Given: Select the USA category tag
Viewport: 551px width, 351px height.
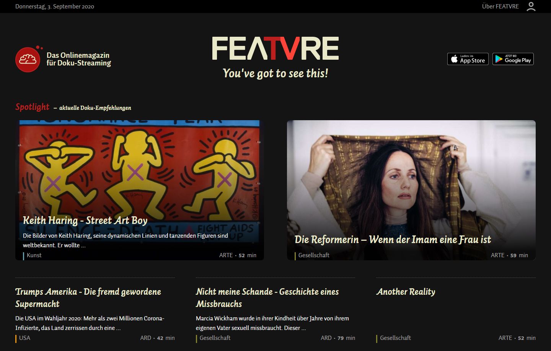Looking at the screenshot, I should point(24,338).
